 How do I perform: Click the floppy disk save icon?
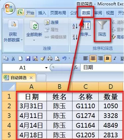point(28,58)
